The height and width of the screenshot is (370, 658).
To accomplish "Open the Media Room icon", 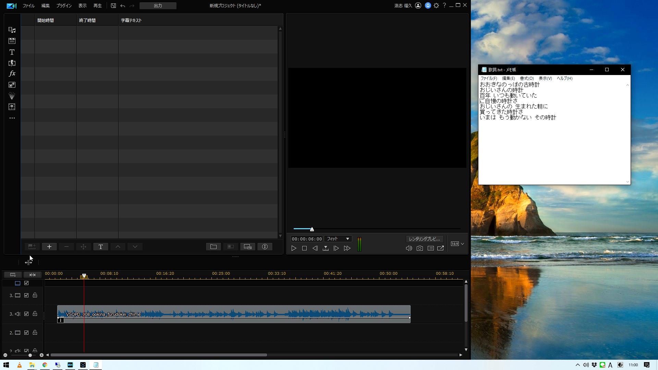I will [12, 30].
